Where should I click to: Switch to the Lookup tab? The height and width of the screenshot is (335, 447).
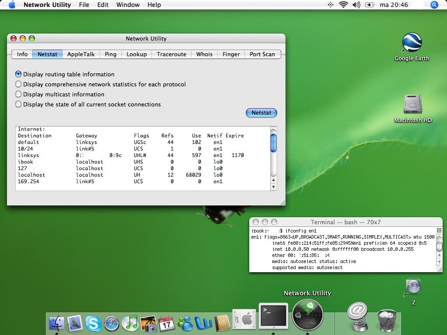pyautogui.click(x=137, y=54)
